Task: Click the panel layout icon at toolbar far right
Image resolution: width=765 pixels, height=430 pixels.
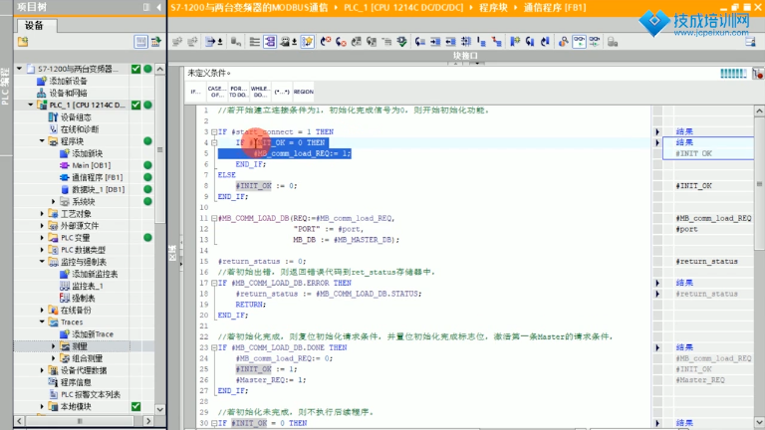Action: coord(750,42)
